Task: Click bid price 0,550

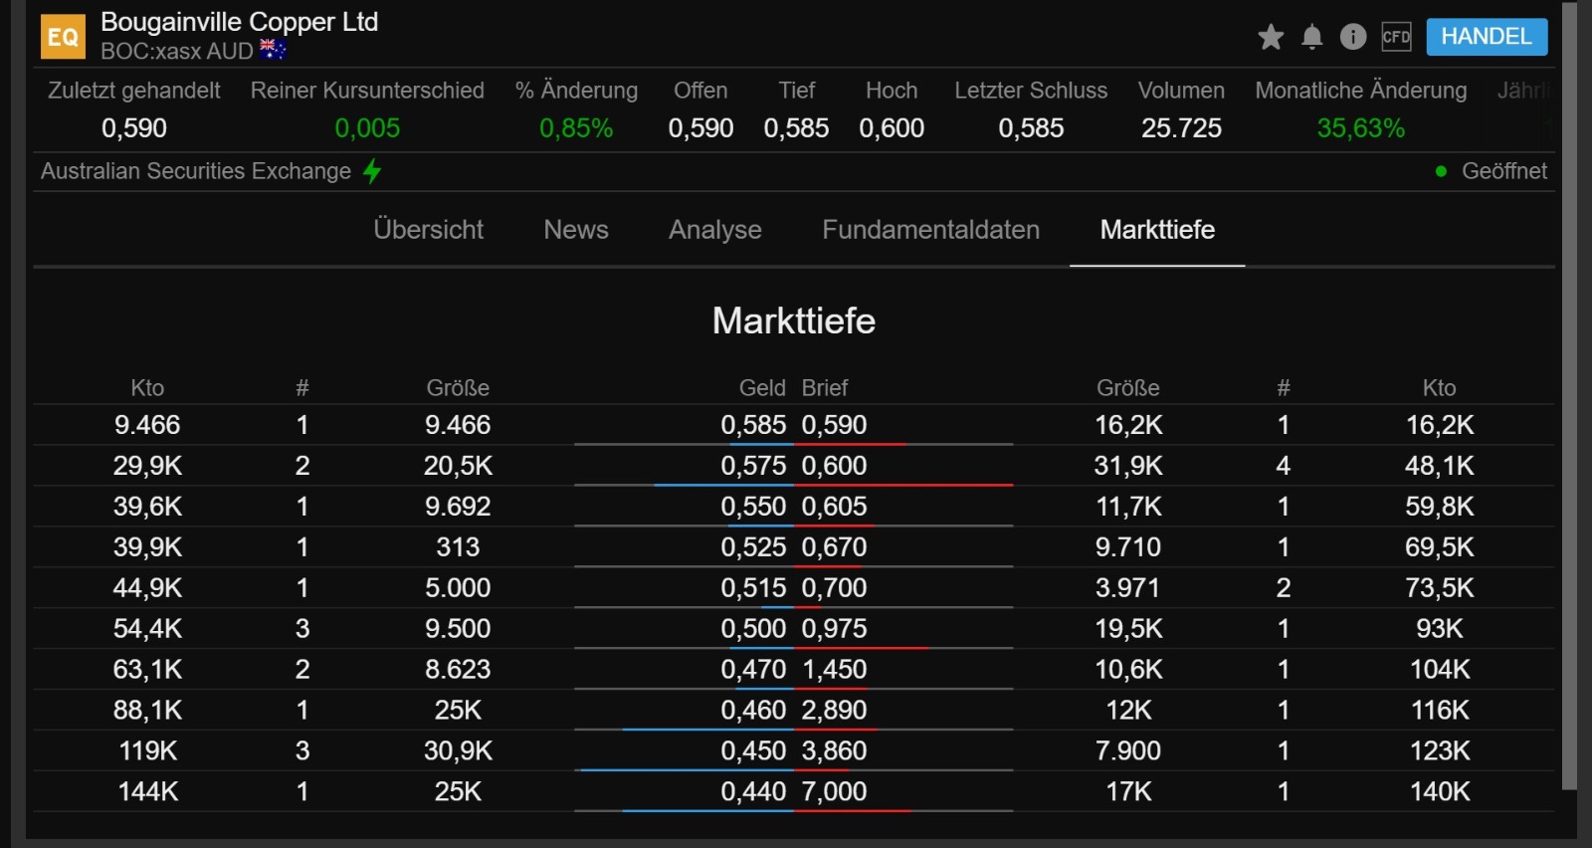Action: point(753,507)
